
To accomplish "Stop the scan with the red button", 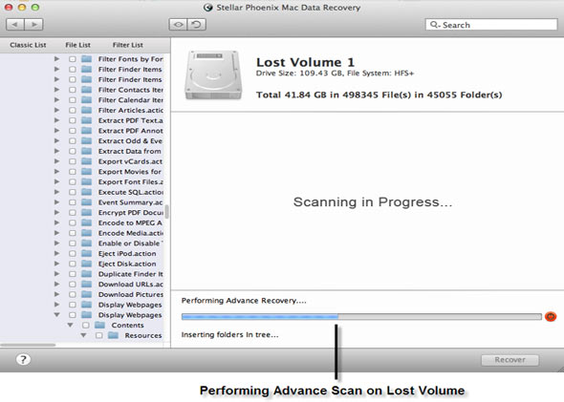I will coord(551,316).
